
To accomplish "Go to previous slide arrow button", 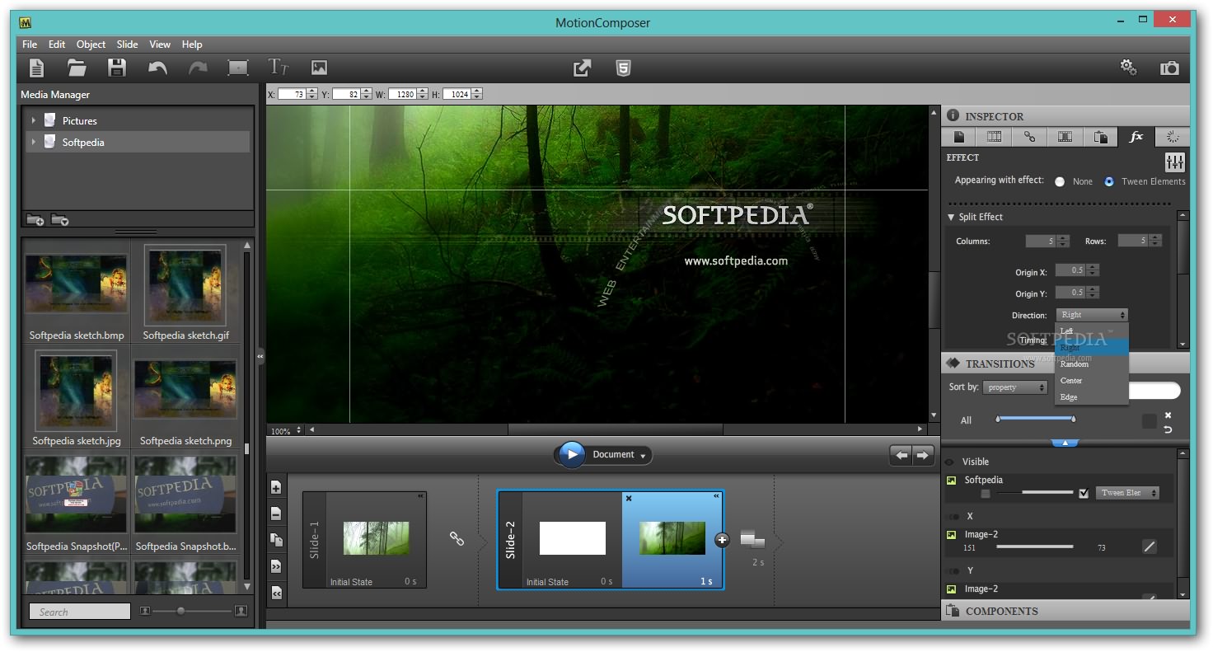I will [902, 455].
